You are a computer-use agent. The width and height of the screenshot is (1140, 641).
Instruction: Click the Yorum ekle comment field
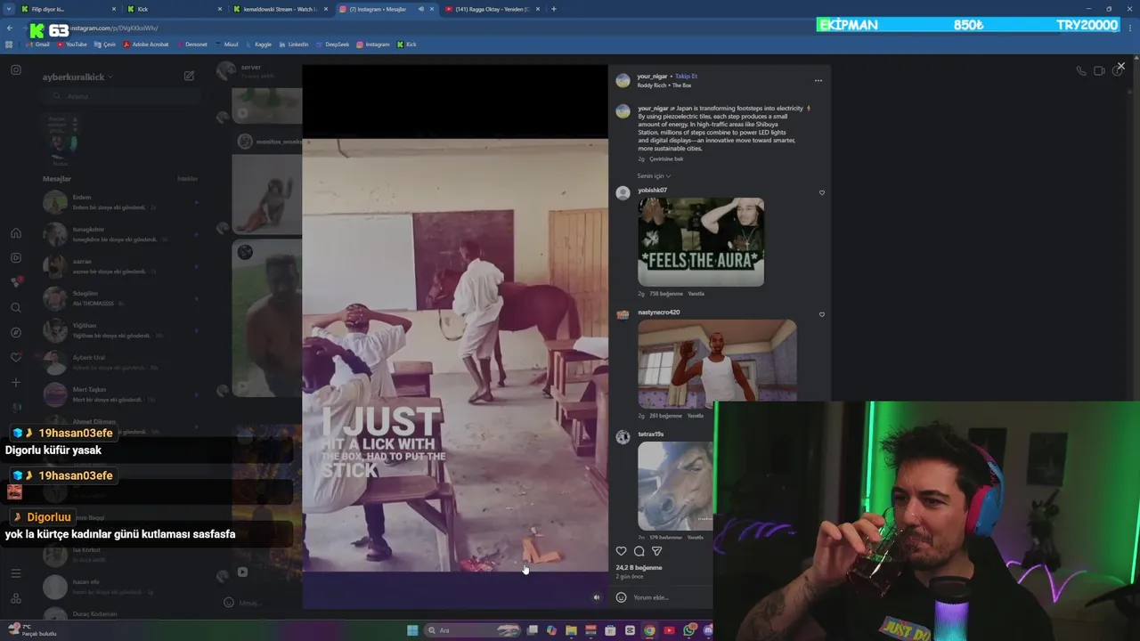click(671, 597)
